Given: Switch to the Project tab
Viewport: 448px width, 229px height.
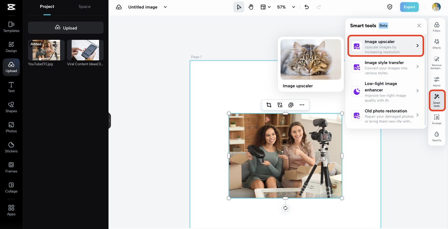Looking at the screenshot, I should click(x=47, y=7).
